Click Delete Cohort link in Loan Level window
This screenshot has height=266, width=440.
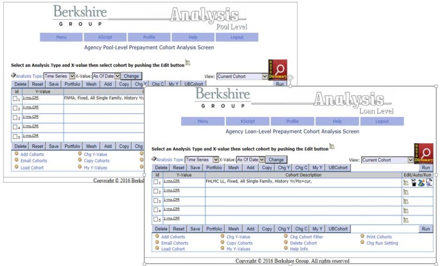(303, 243)
